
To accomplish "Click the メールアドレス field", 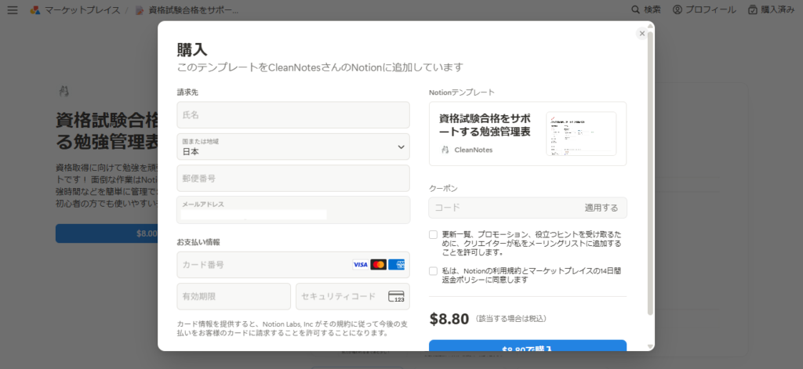I will pos(293,210).
